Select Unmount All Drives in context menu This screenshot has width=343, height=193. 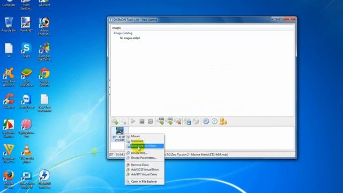[x=145, y=146]
